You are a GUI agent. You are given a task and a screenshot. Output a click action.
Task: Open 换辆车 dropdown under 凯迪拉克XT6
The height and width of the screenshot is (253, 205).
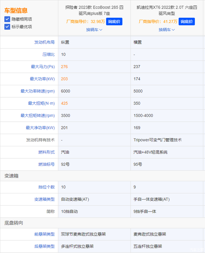(x=167, y=30)
